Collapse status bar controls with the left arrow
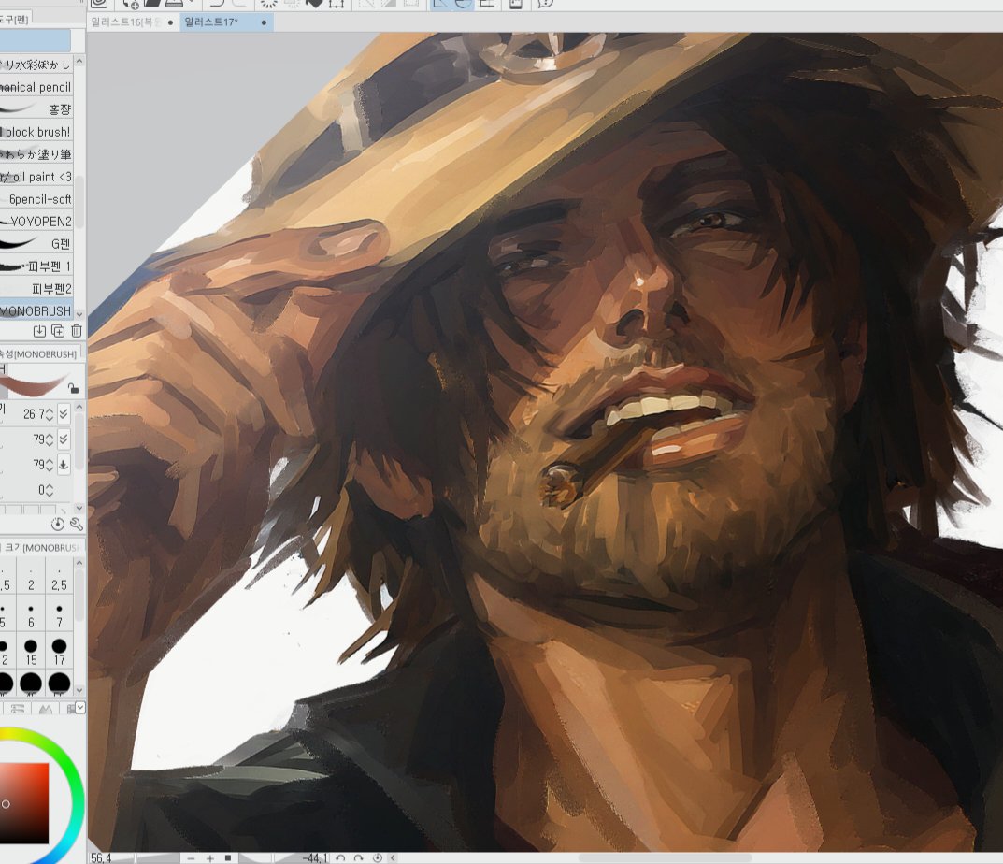 point(392,858)
